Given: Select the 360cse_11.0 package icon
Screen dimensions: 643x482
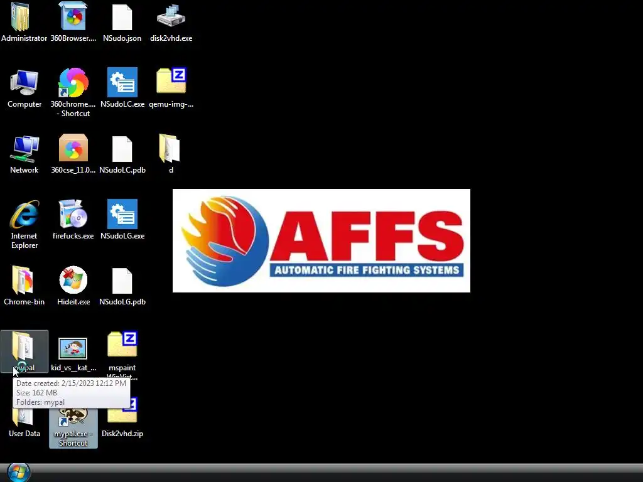Looking at the screenshot, I should 73,148.
